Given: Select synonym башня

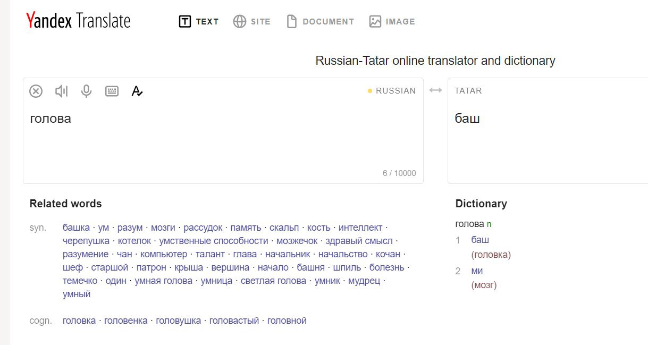Looking at the screenshot, I should click(x=310, y=267).
